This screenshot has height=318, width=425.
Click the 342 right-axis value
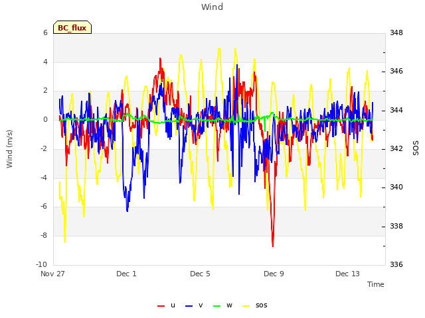396,148
